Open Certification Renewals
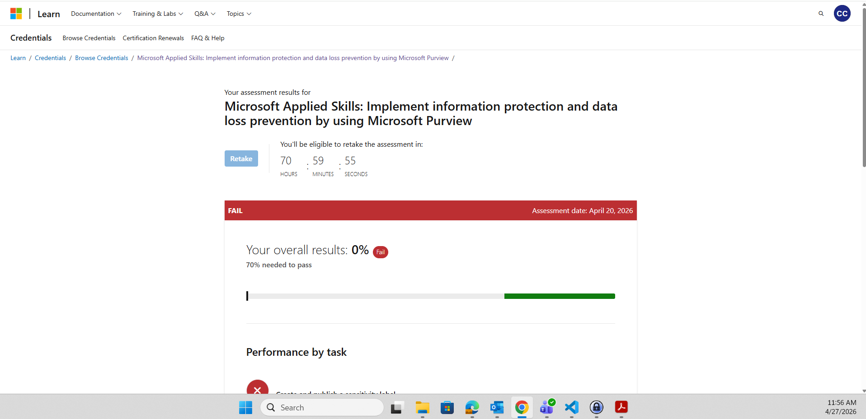 tap(153, 38)
